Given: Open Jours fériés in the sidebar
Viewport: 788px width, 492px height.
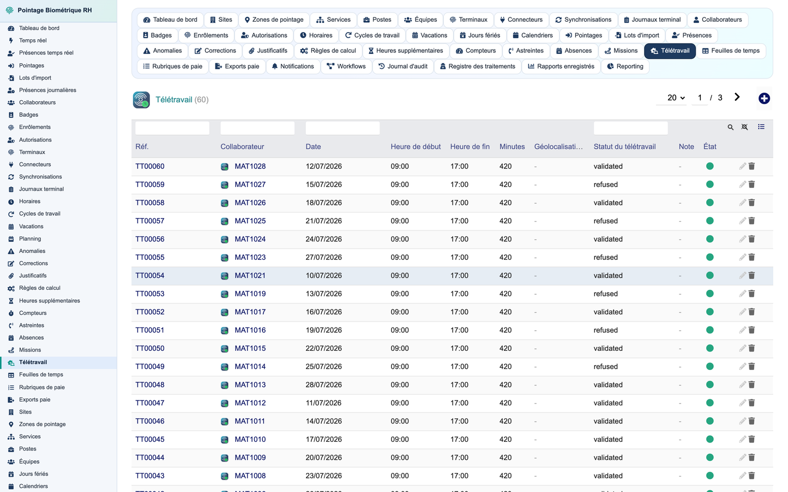Looking at the screenshot, I should pos(33,474).
